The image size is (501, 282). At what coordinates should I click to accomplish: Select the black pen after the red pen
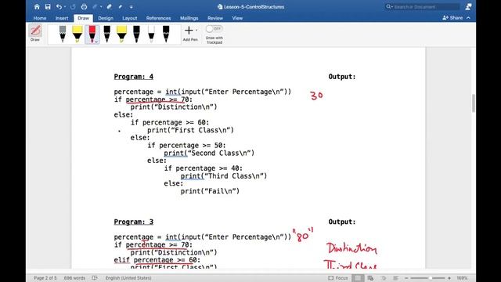pyautogui.click(x=107, y=34)
